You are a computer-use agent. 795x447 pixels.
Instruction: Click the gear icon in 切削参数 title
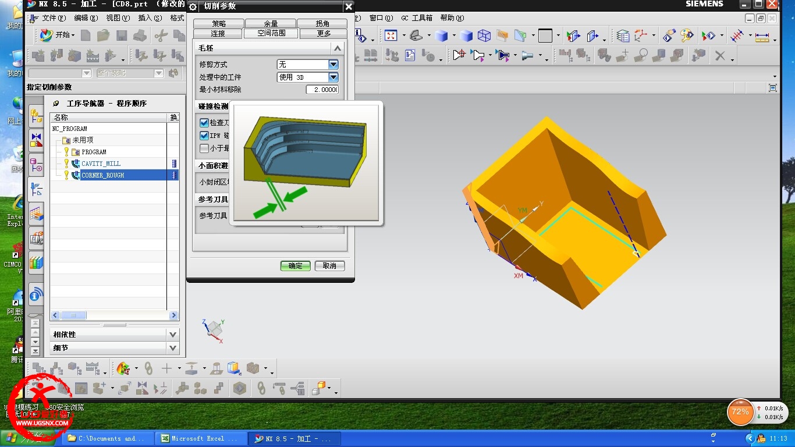[193, 6]
